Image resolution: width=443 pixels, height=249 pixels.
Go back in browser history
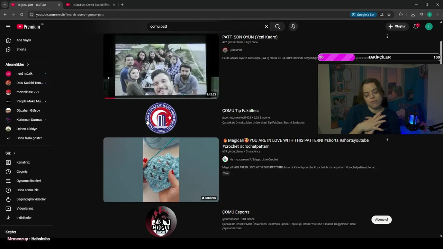5,15
